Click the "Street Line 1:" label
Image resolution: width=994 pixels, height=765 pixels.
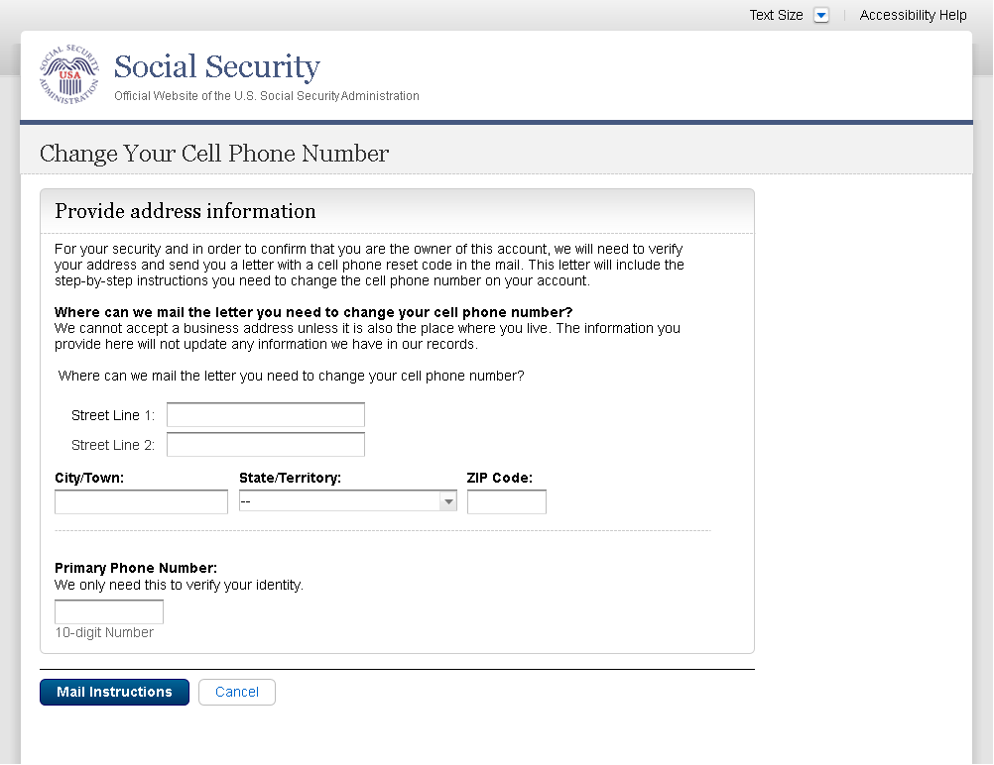pos(113,415)
